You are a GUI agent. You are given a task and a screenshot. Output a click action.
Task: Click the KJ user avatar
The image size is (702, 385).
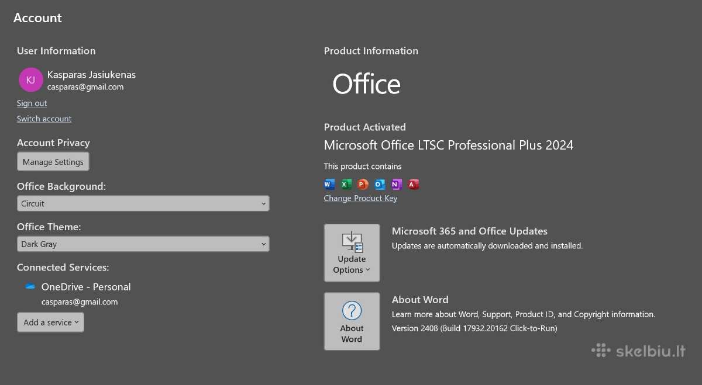(x=31, y=80)
